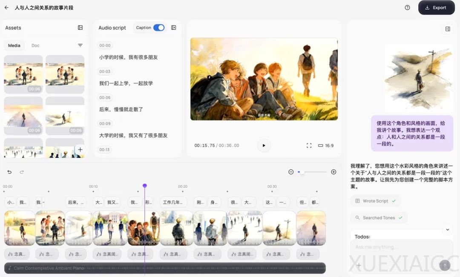
Task: Switch to the Doc tab
Action: click(x=35, y=45)
